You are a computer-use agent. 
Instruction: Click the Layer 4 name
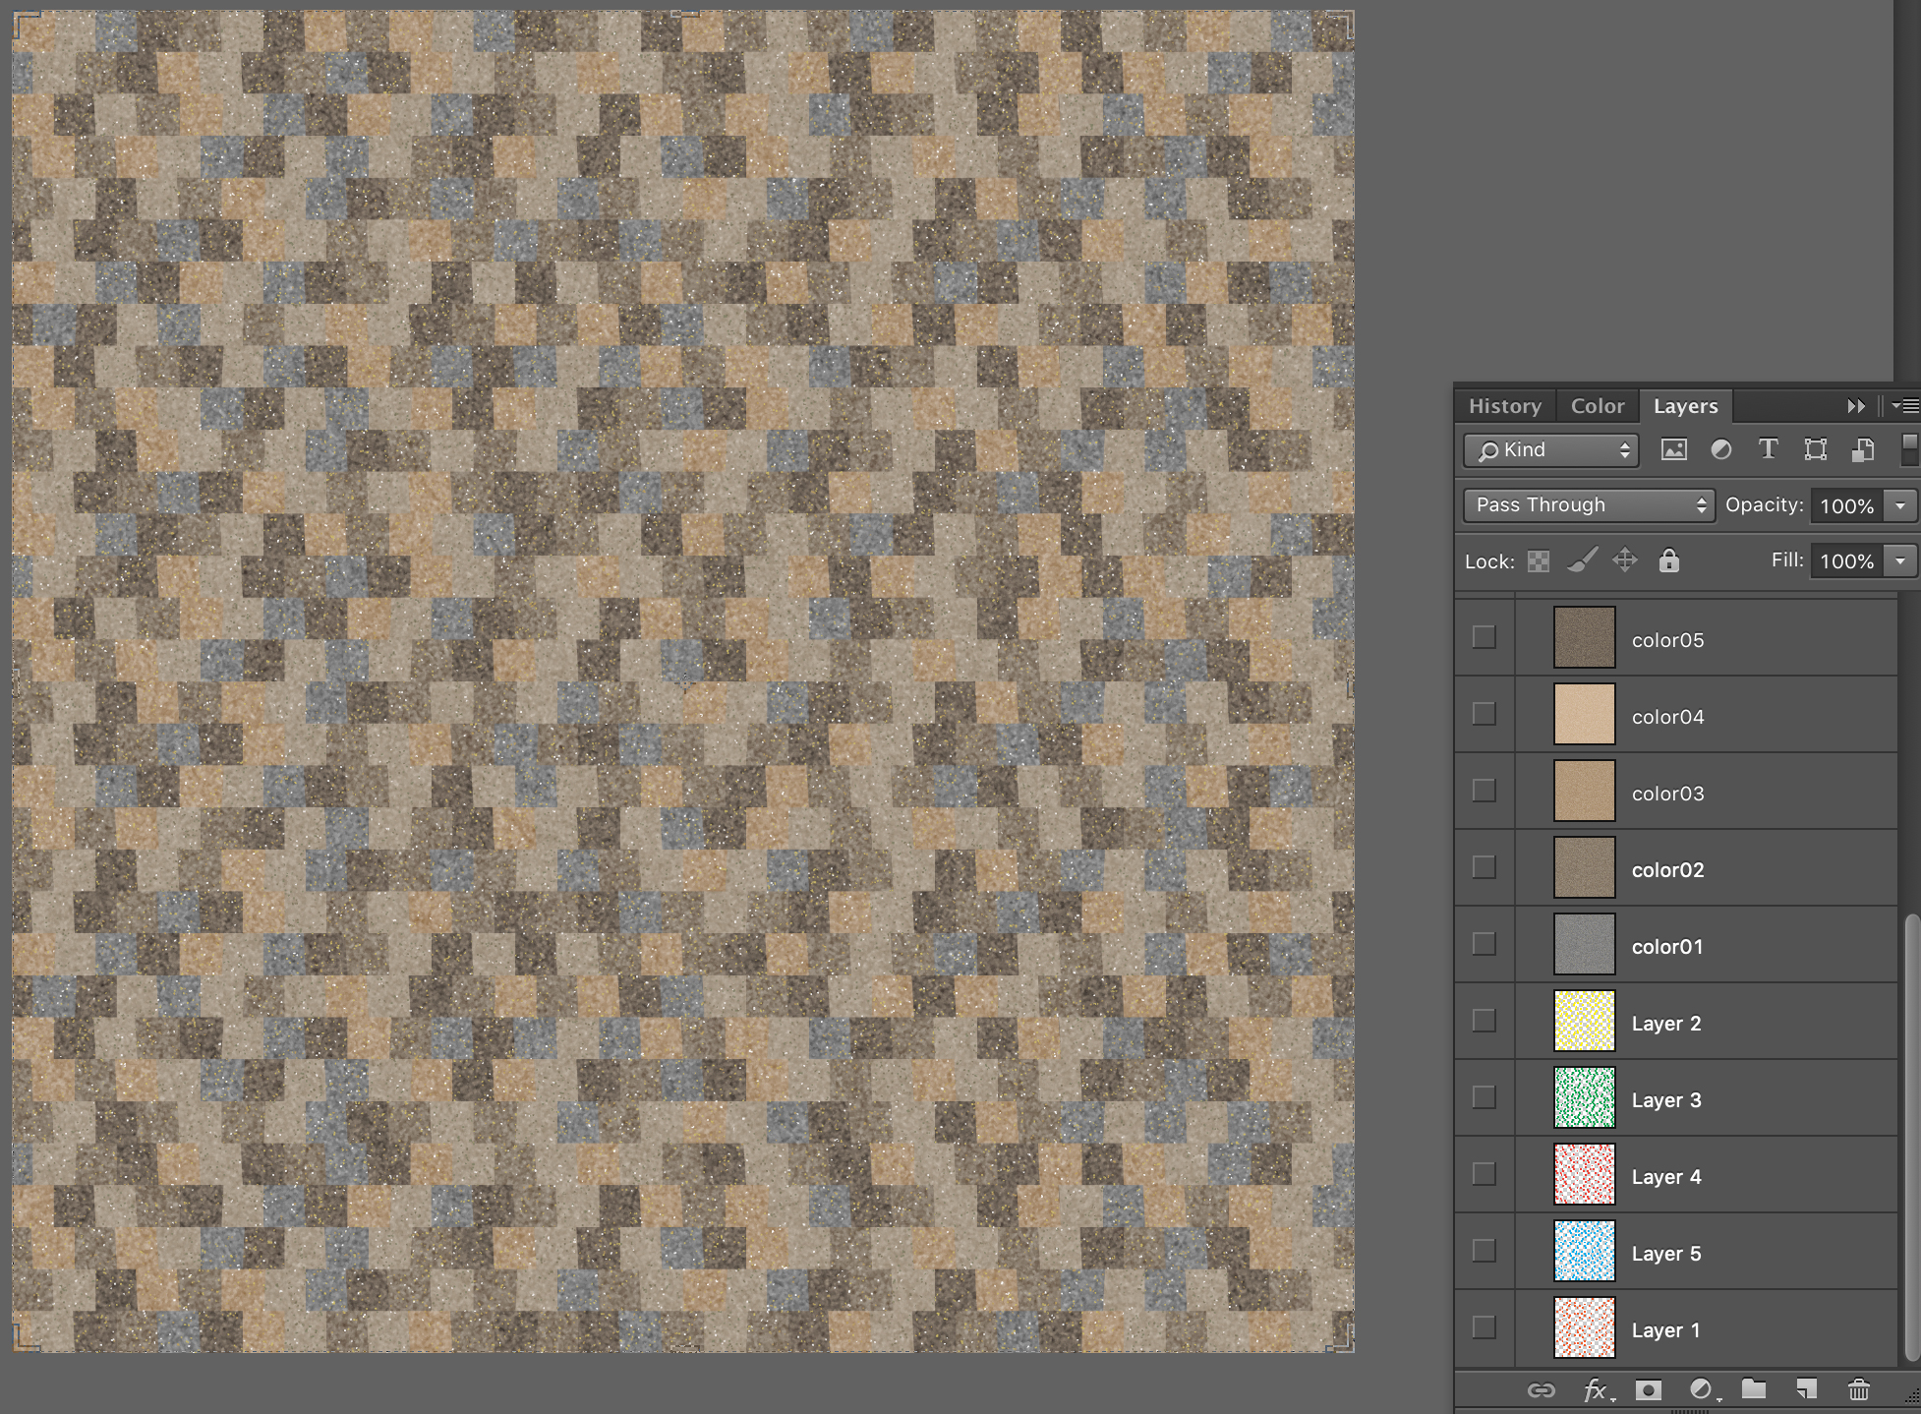pyautogui.click(x=1666, y=1177)
